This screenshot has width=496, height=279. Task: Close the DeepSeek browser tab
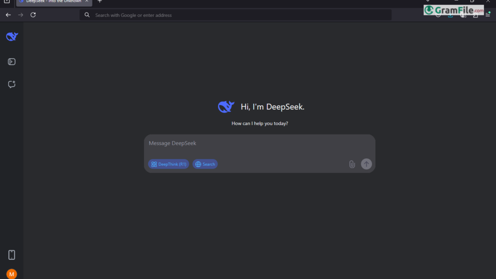coord(87,1)
